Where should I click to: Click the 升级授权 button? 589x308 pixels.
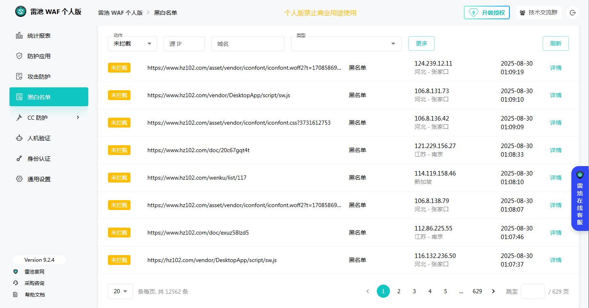[x=487, y=13]
